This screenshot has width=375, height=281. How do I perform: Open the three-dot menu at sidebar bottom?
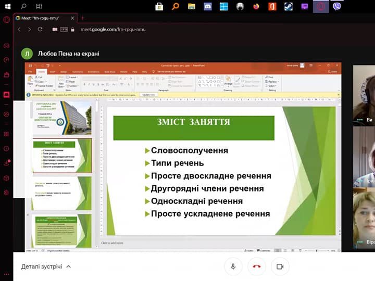click(x=6, y=274)
